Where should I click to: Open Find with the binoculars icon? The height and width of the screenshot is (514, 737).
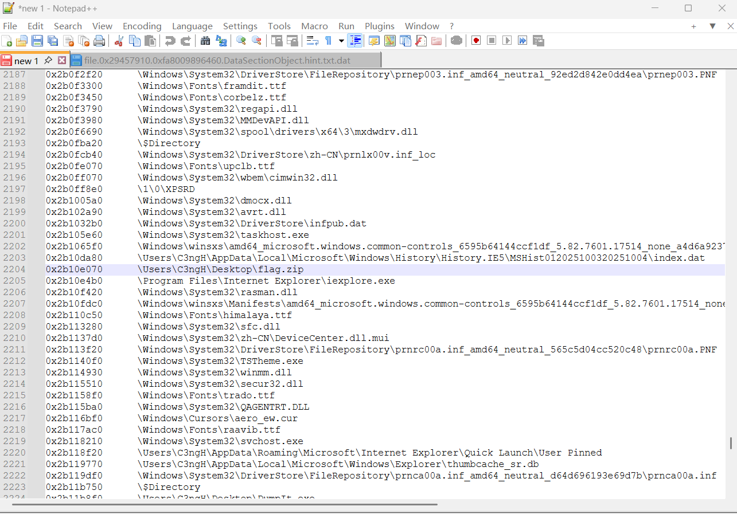(x=205, y=41)
